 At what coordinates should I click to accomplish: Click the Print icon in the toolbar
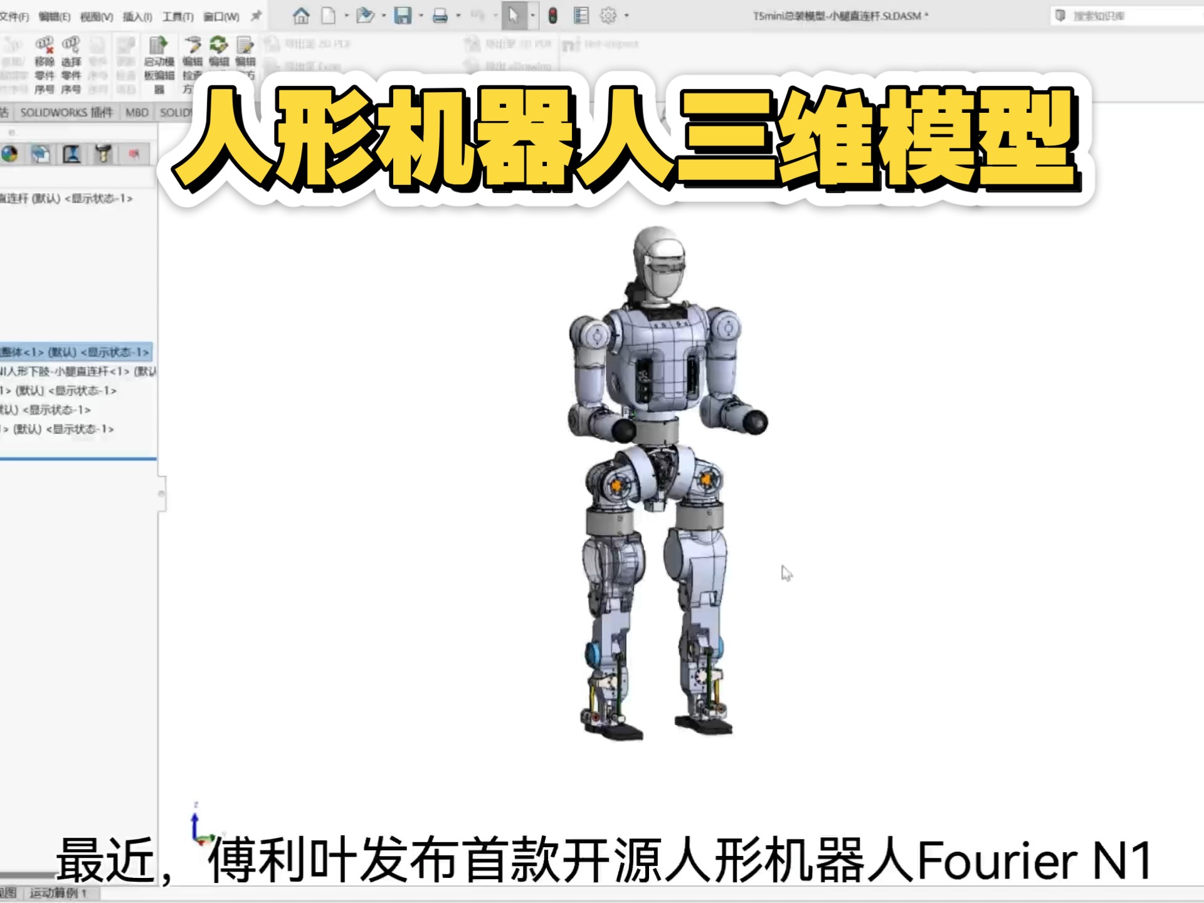441,17
